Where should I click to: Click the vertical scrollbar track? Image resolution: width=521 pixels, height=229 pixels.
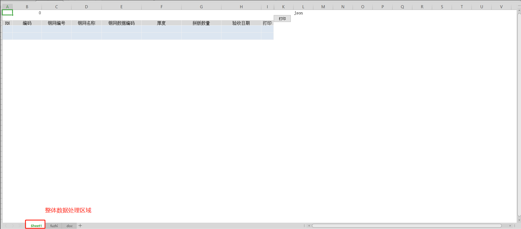(519, 110)
